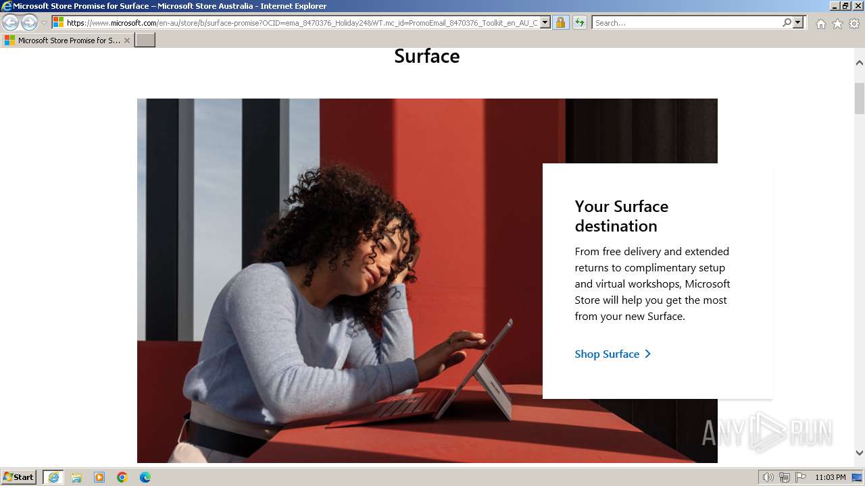The width and height of the screenshot is (865, 486).
Task: Expand the search provider dropdown arrow
Action: (798, 23)
